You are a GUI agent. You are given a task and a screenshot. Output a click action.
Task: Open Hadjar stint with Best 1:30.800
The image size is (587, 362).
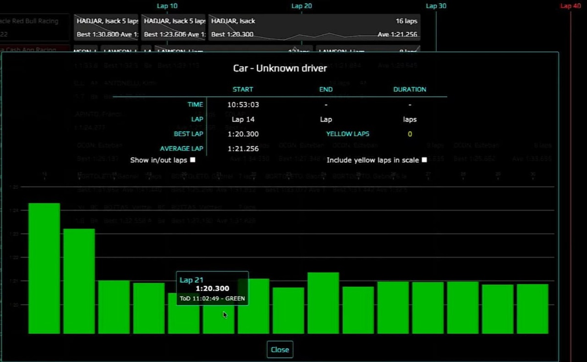point(106,28)
